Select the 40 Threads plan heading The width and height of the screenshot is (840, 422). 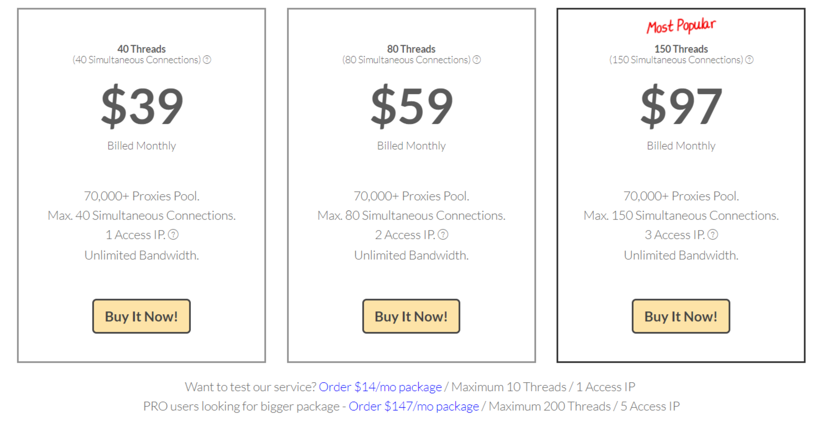[142, 49]
